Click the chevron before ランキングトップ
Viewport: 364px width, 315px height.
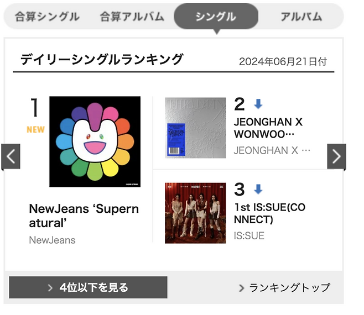point(242,288)
